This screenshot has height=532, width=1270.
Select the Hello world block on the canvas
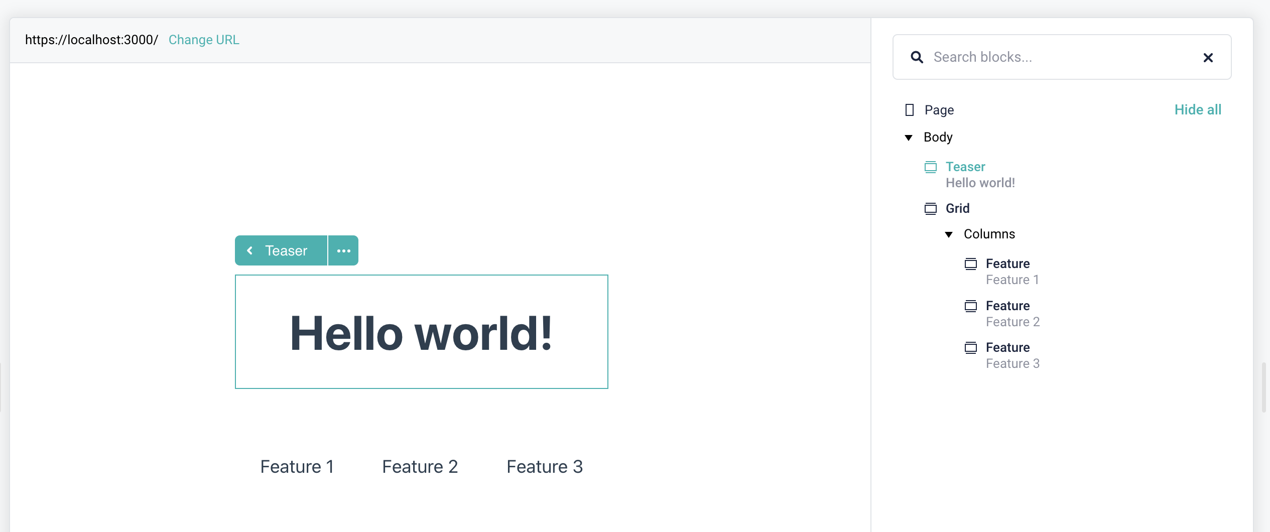click(x=422, y=332)
